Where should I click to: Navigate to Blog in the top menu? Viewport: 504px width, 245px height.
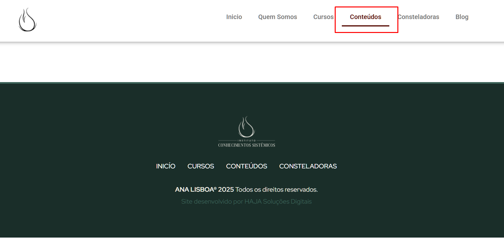pyautogui.click(x=462, y=17)
